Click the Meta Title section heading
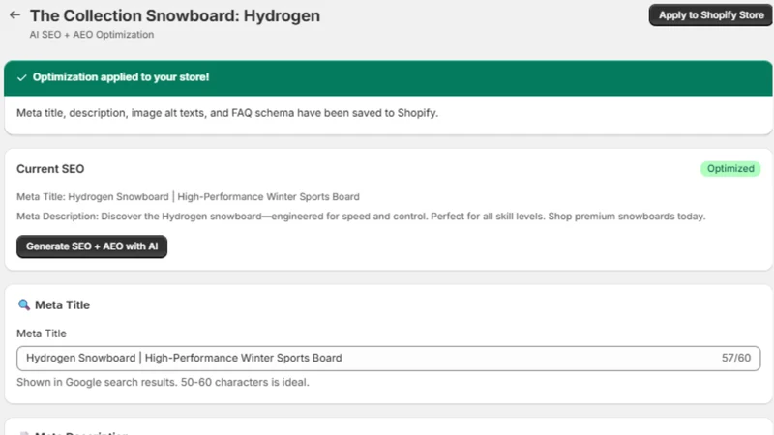Viewport: 774px width, 435px height. pyautogui.click(x=62, y=305)
